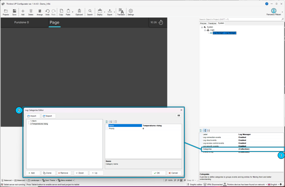The image size is (285, 187).
Task: Click the notification bell icon in status bar
Action: [x=281, y=185]
